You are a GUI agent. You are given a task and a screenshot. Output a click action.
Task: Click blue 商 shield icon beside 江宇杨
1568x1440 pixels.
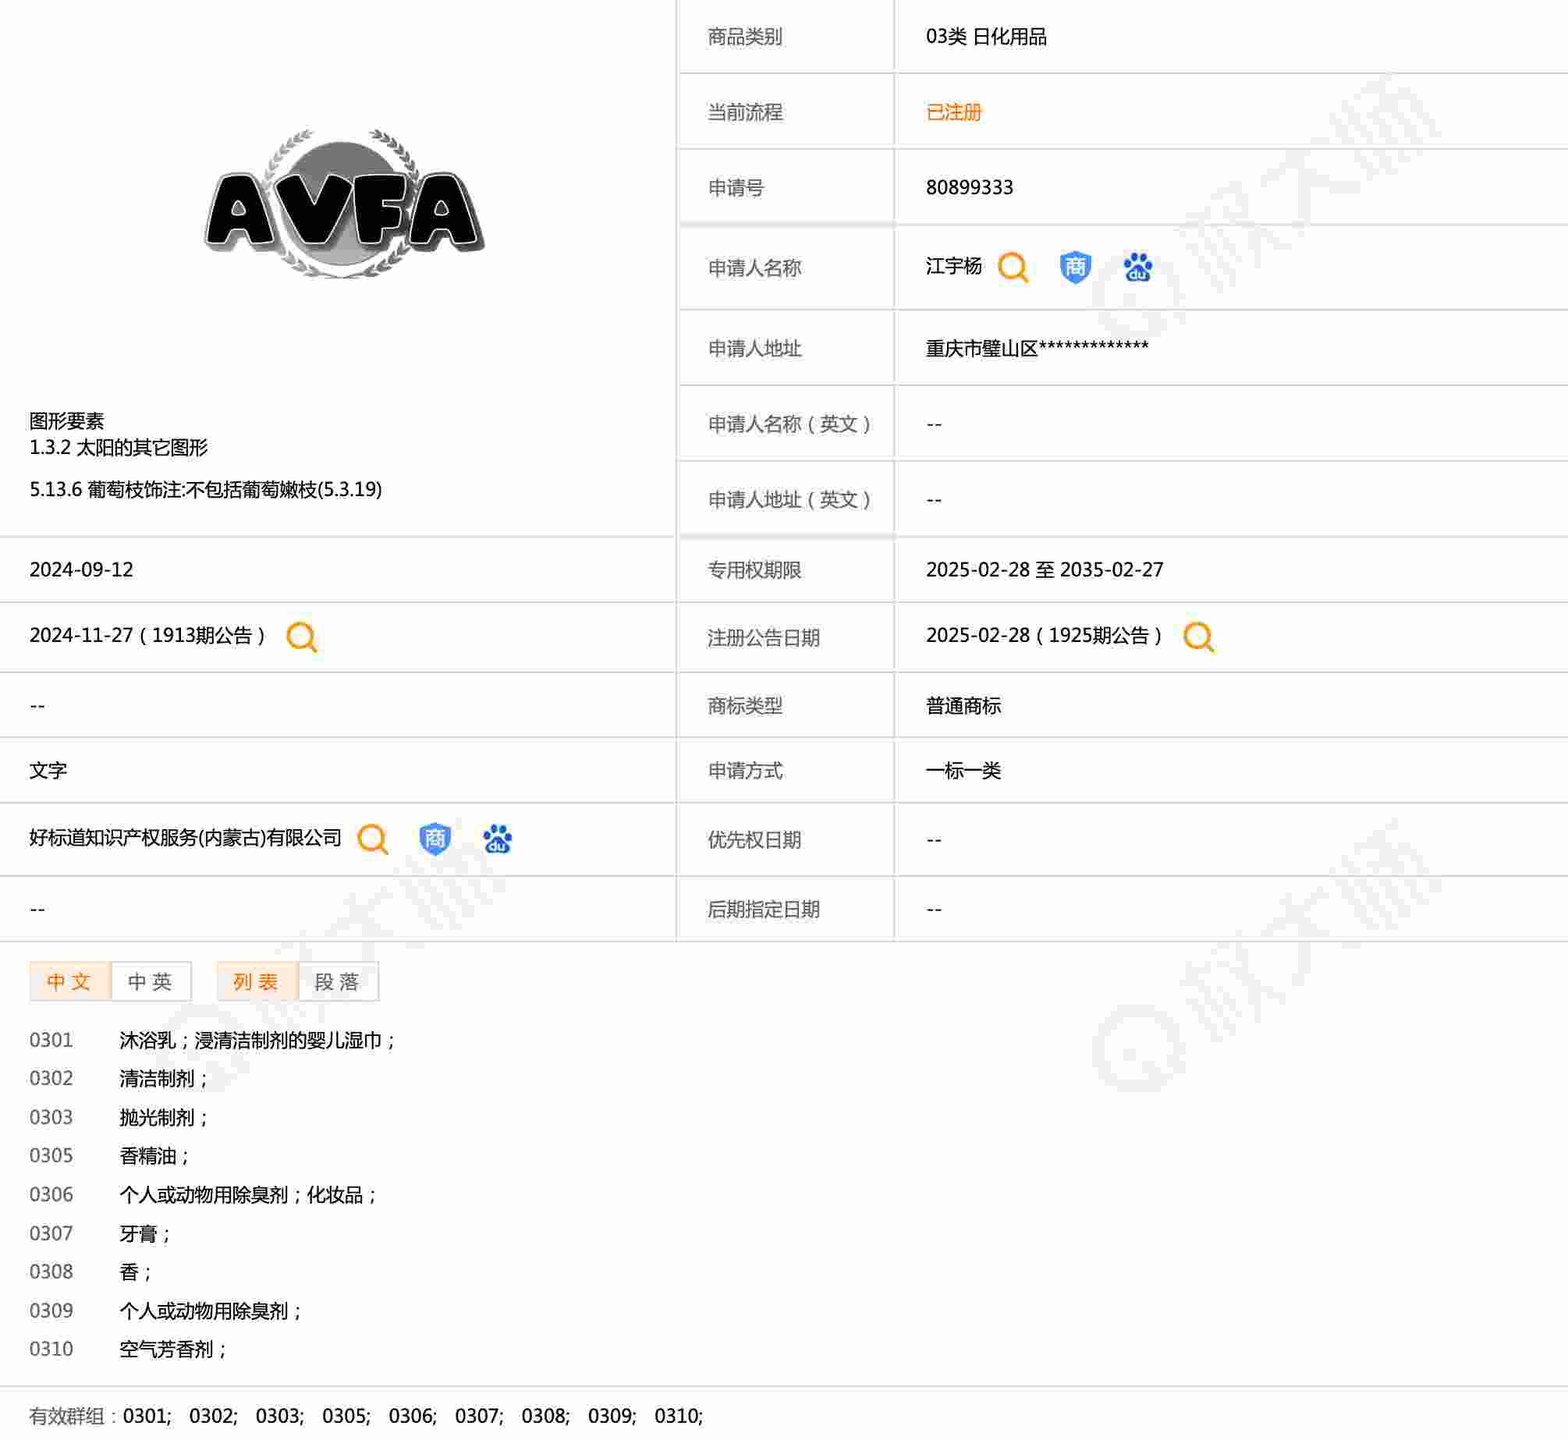[x=1074, y=268]
